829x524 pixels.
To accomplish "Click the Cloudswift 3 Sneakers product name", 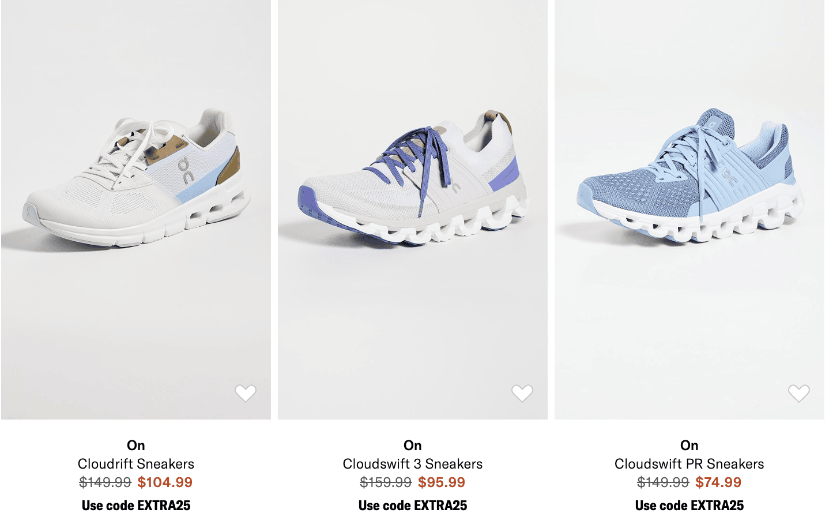I will [413, 464].
